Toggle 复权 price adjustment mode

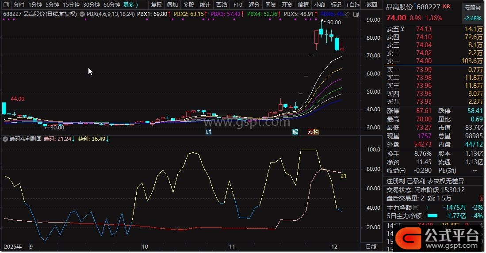157,5
